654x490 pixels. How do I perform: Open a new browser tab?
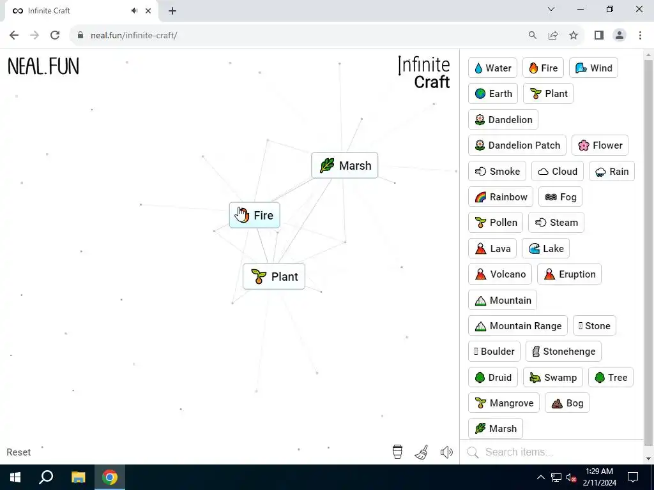[x=172, y=11]
